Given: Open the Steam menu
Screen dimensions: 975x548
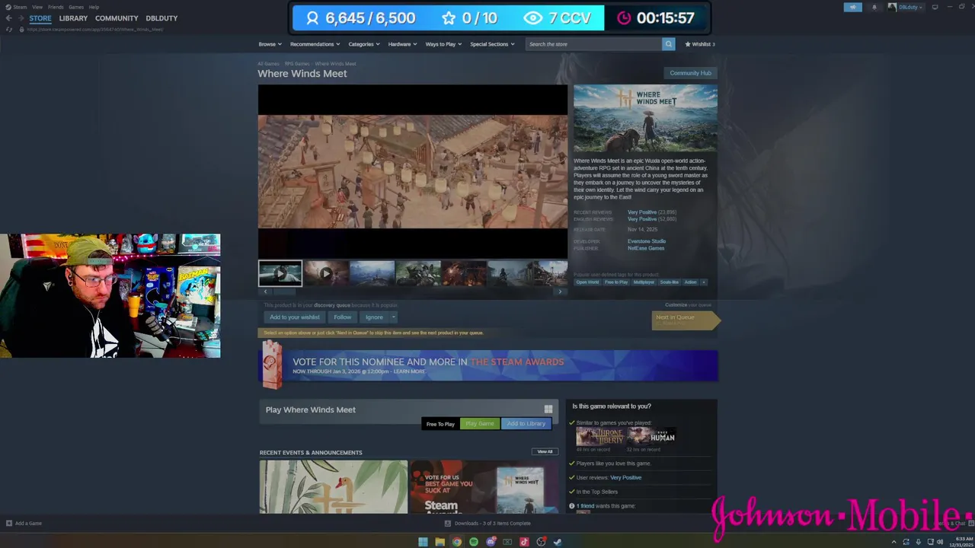Looking at the screenshot, I should (16, 7).
